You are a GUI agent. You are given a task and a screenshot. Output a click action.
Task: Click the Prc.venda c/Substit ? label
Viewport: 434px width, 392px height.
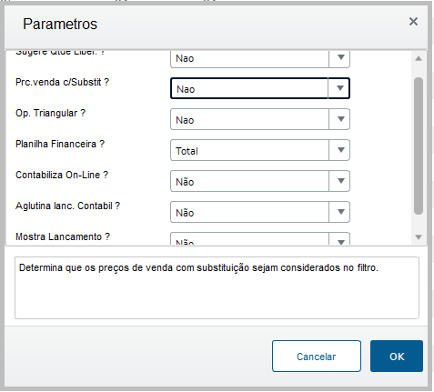(62, 82)
